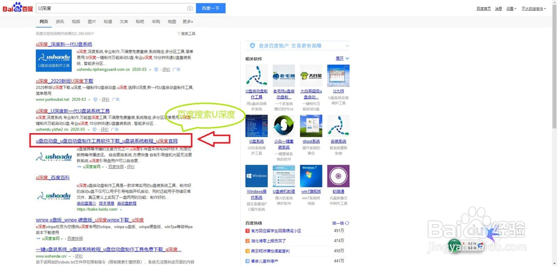Click the 百度一下 search button
This screenshot has width=557, height=266.
point(211,8)
